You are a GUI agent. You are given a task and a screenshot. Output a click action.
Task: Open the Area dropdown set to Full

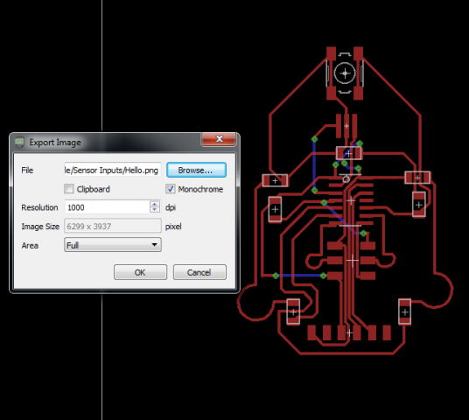pyautogui.click(x=113, y=245)
